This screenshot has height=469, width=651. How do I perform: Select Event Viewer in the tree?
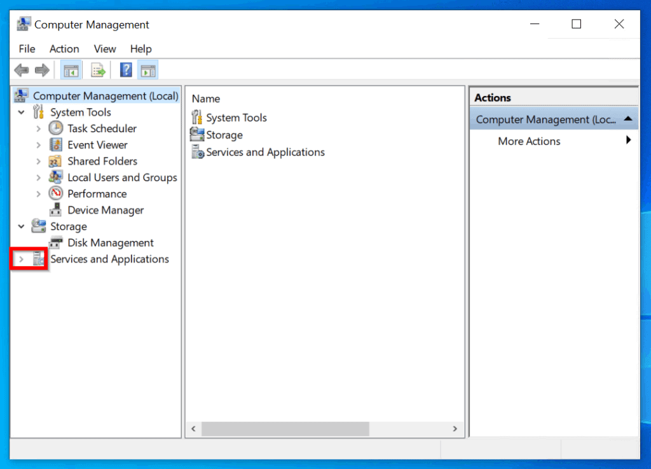97,145
